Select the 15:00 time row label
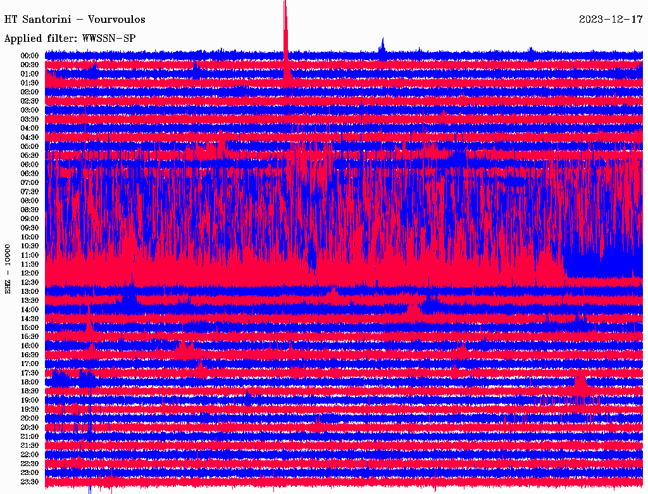Image resolution: width=648 pixels, height=494 pixels. click(30, 327)
